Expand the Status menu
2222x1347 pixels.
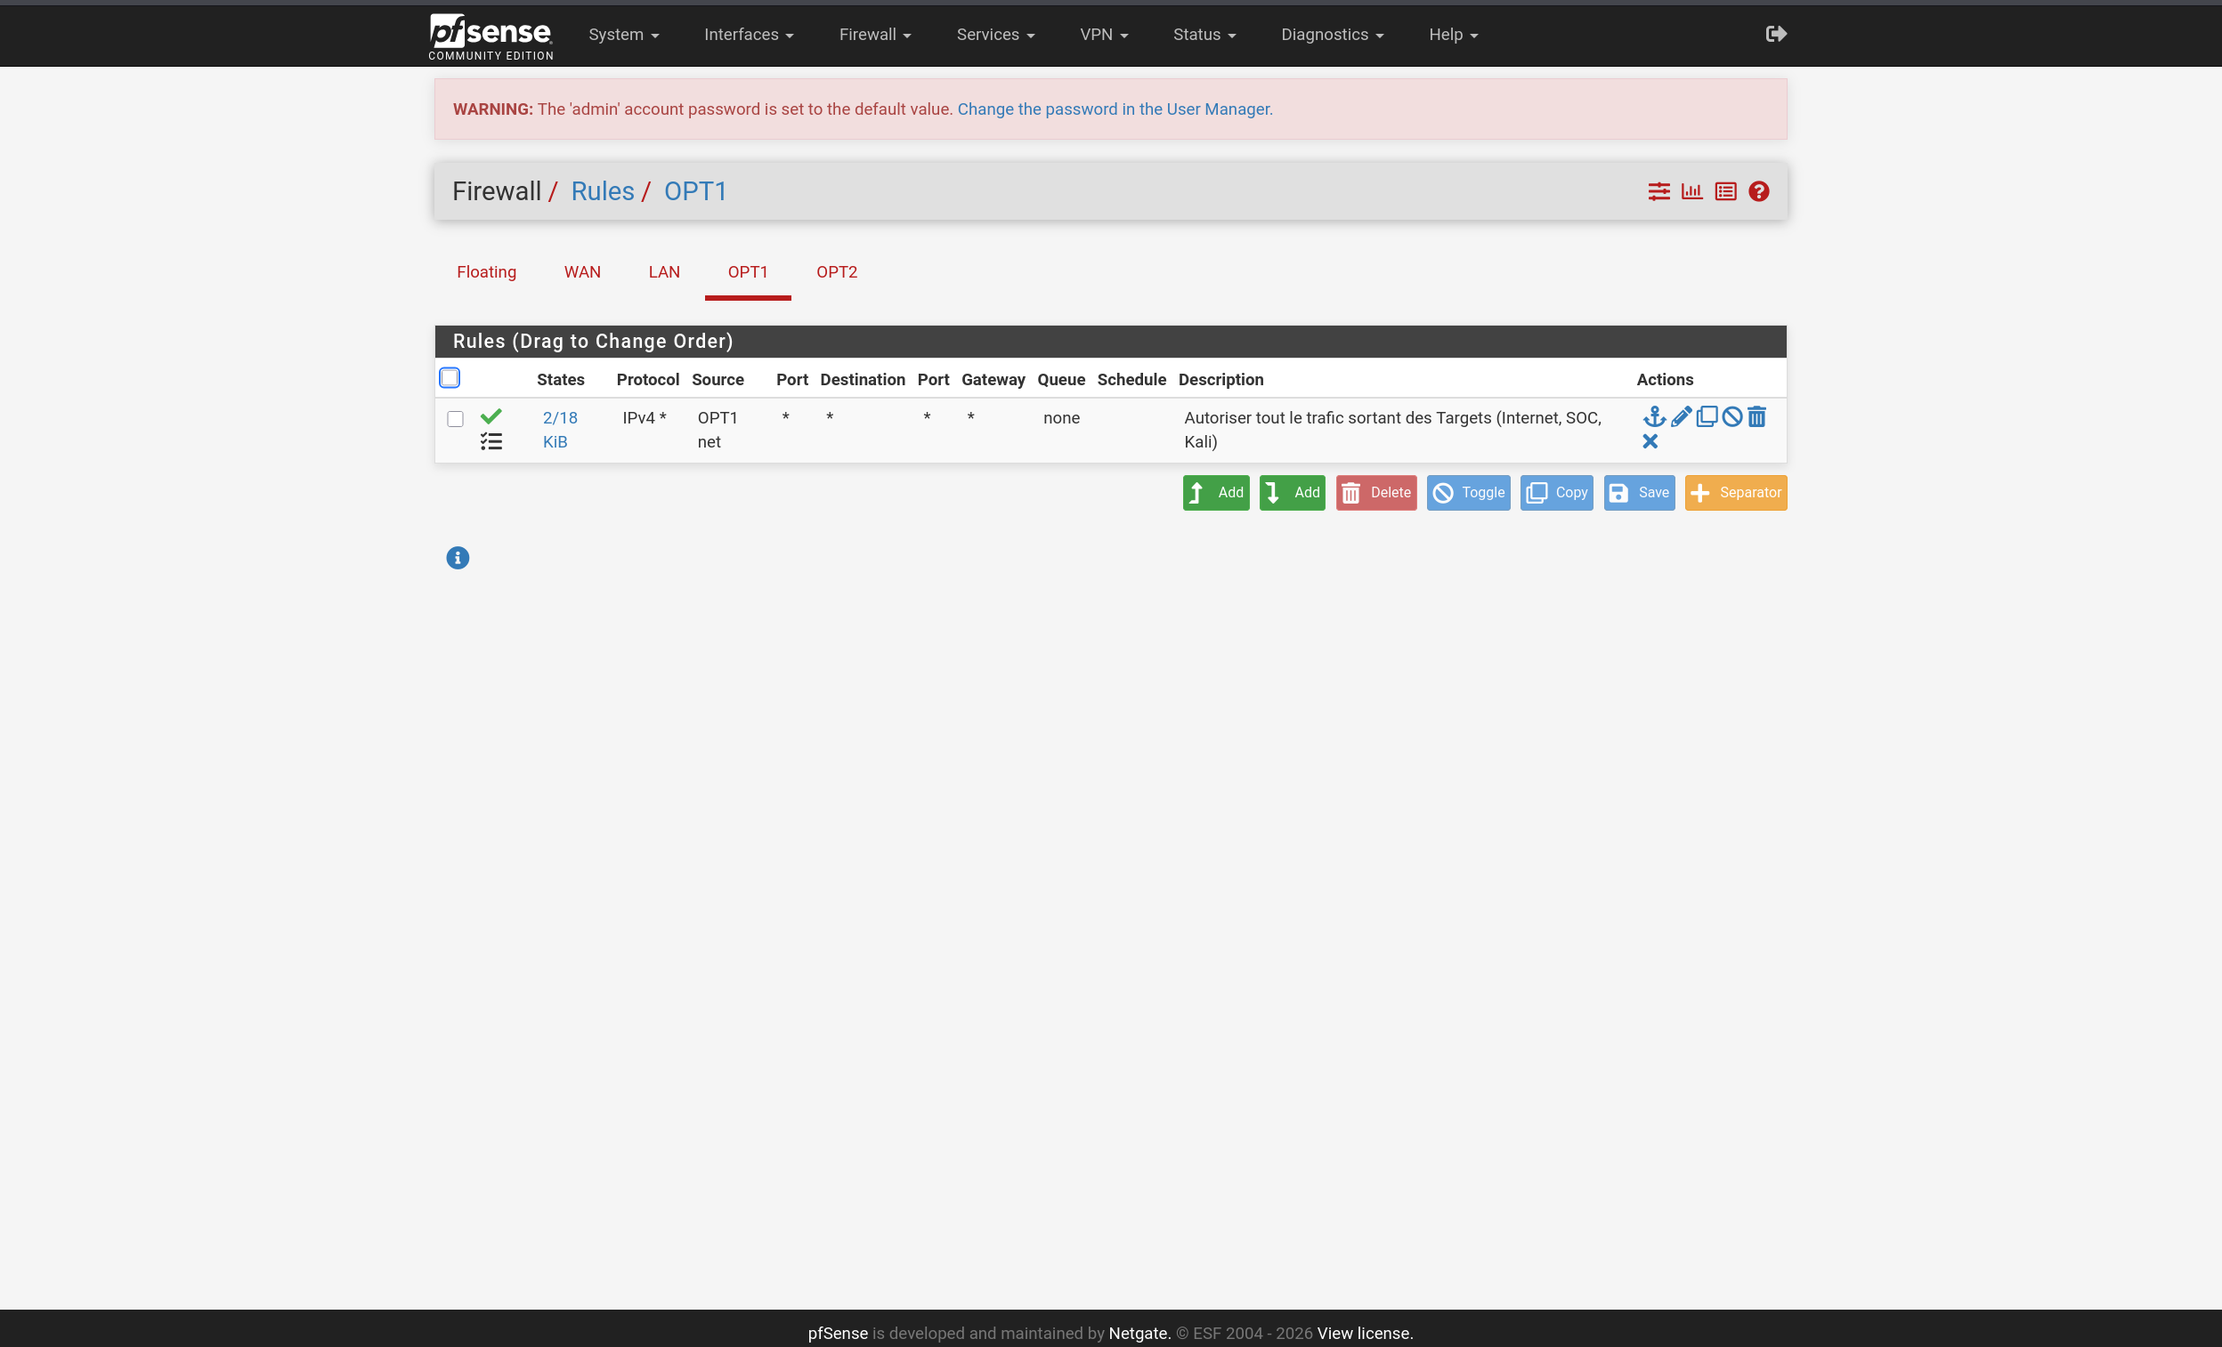(x=1204, y=34)
